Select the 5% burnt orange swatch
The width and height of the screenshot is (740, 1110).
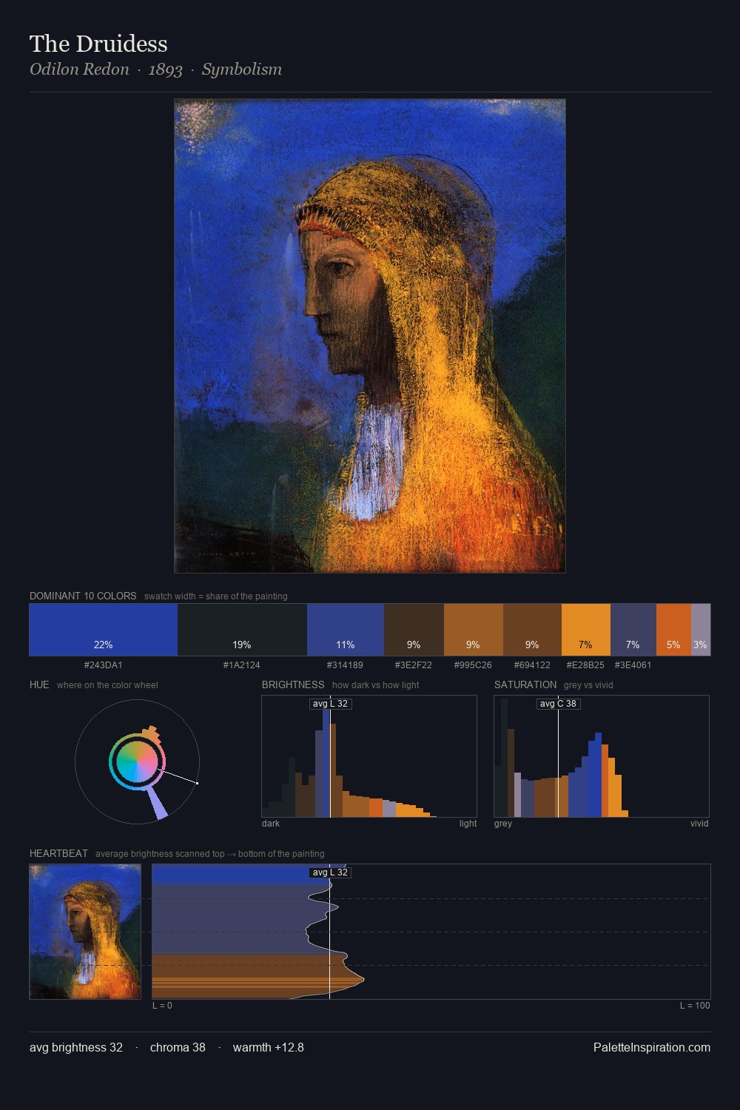pyautogui.click(x=673, y=630)
